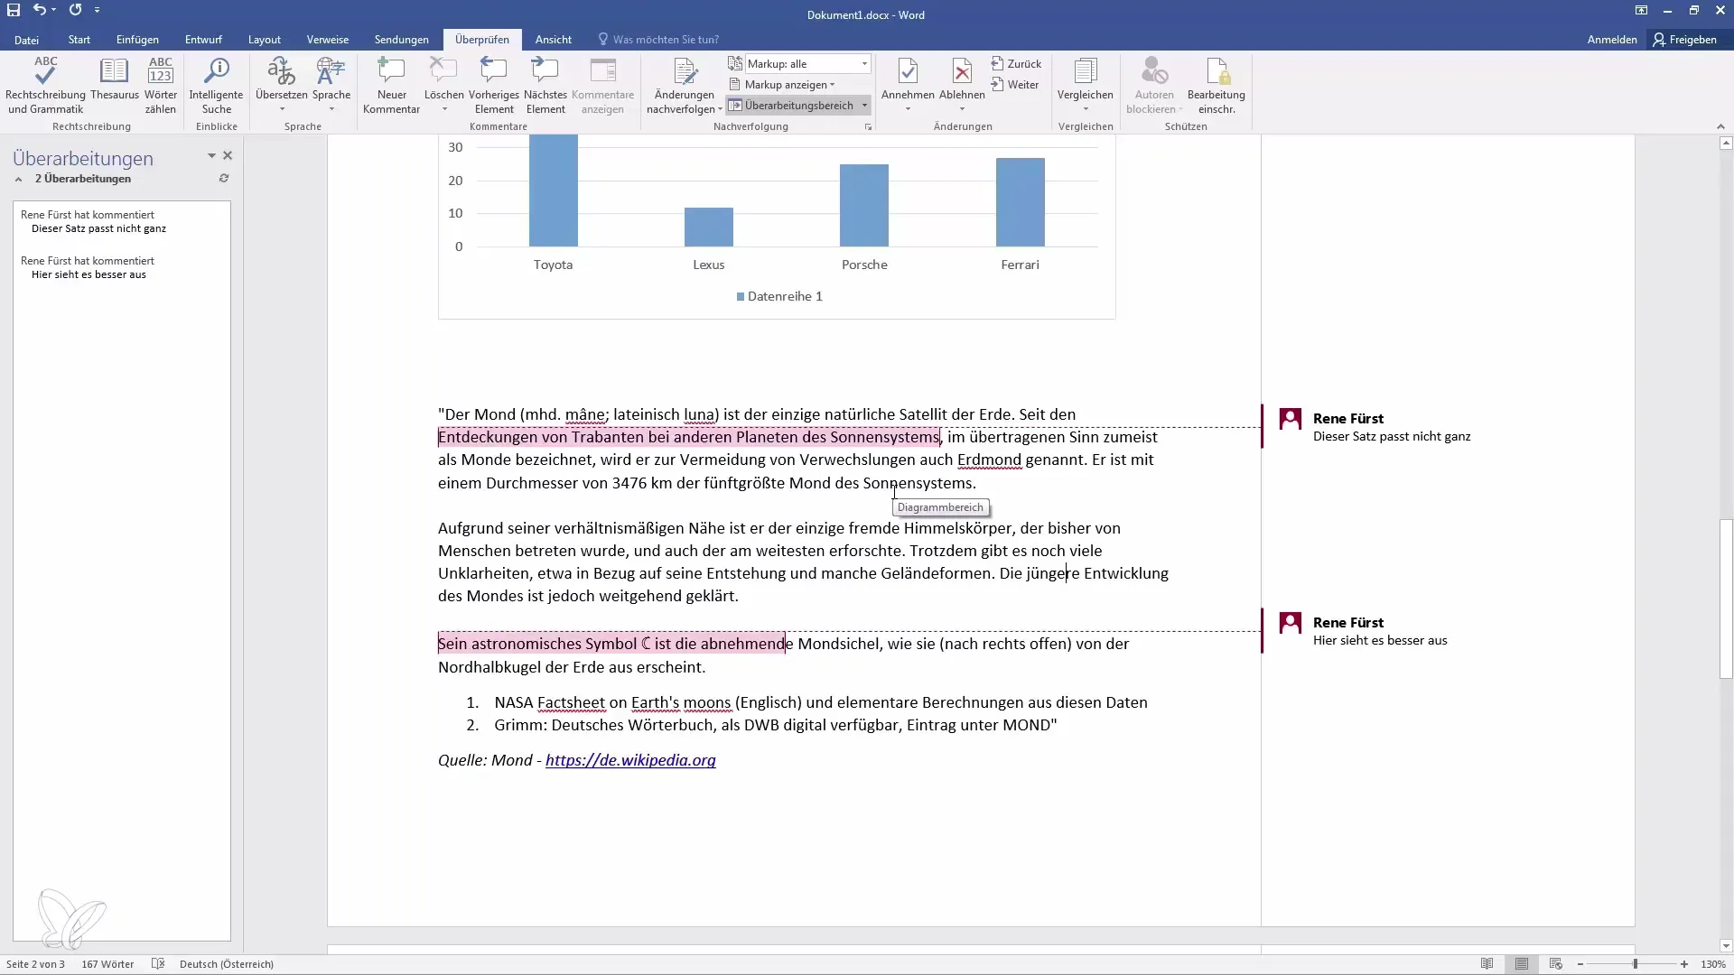1734x975 pixels.
Task: Go to Nächstes Element comment
Action: click(x=545, y=86)
